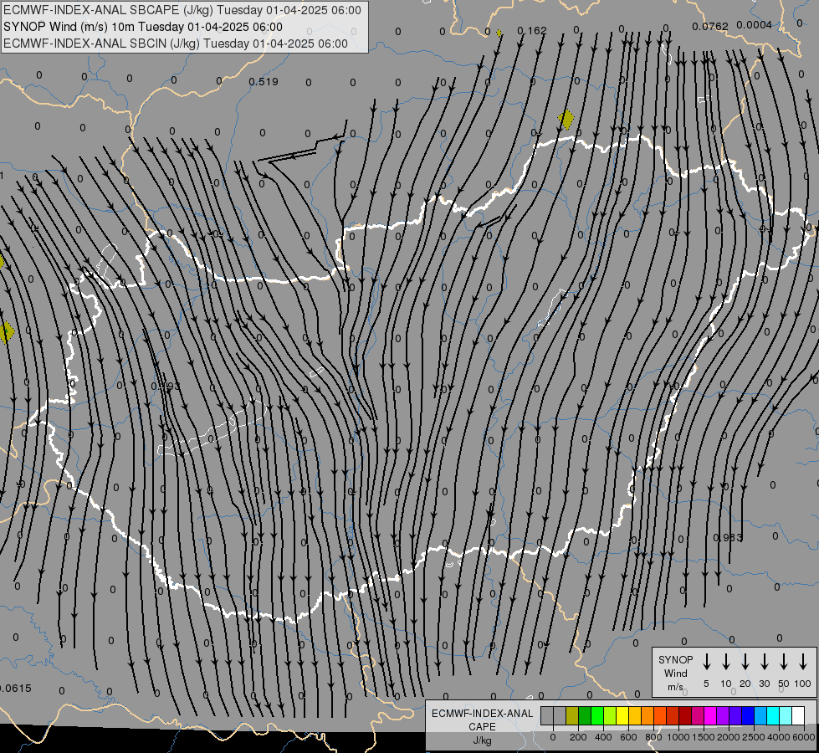Select the bright green CAPE legend swatch
Image resolution: width=819 pixels, height=753 pixels.
[597, 715]
